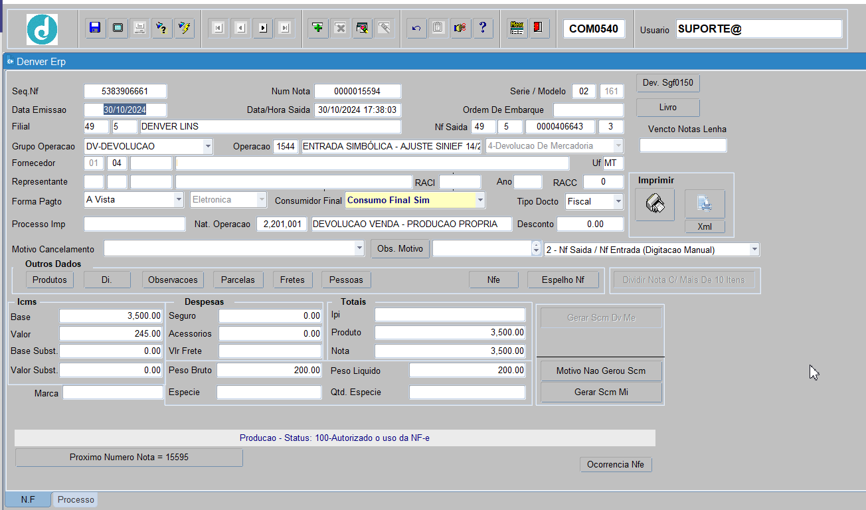Image resolution: width=866 pixels, height=510 pixels.
Task: Open the Parcelas button
Action: click(x=238, y=280)
